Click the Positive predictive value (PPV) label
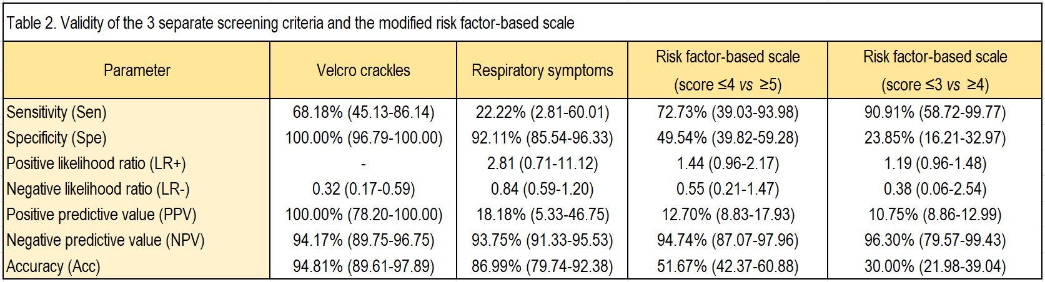 (x=102, y=215)
